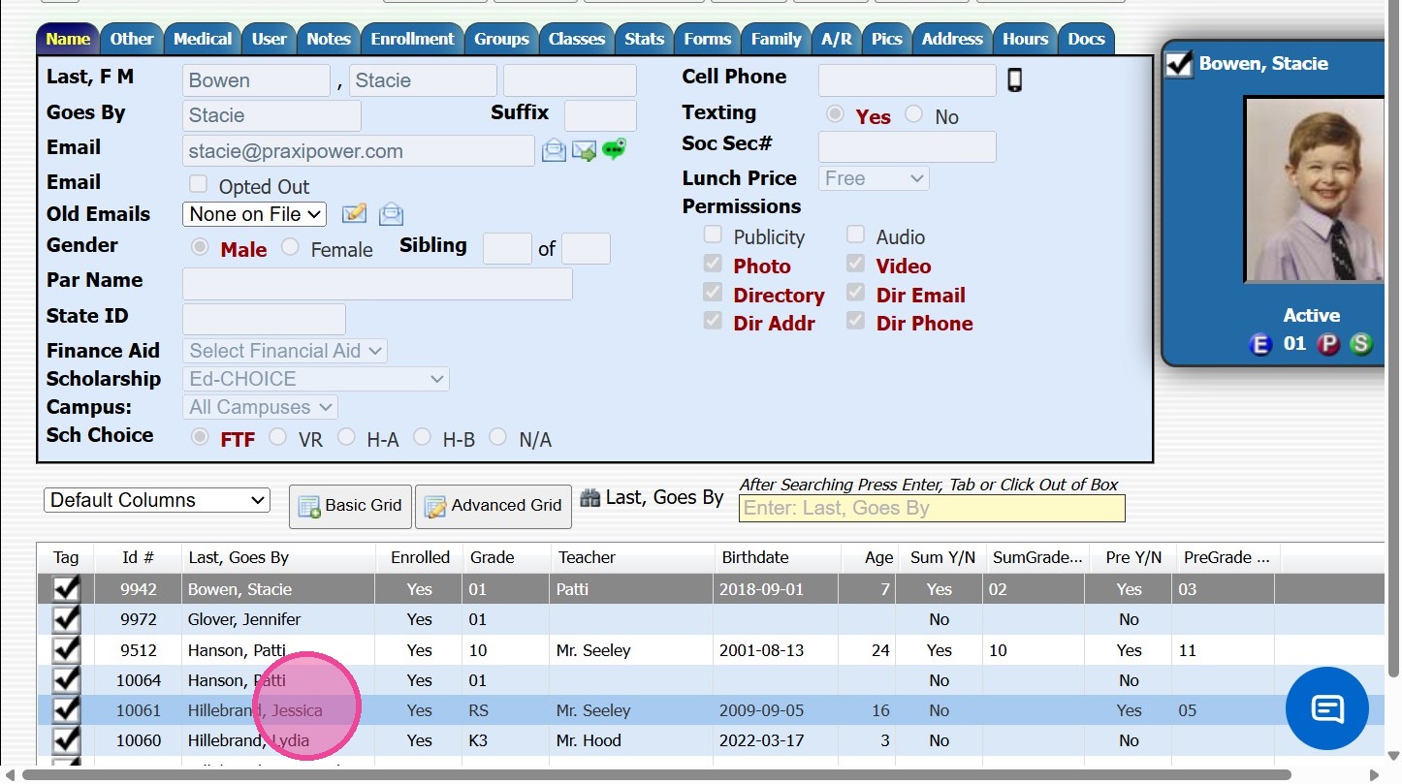Uncheck the checkbox on Bowen, Stacie card
This screenshot has width=1402, height=784.
(x=1179, y=64)
